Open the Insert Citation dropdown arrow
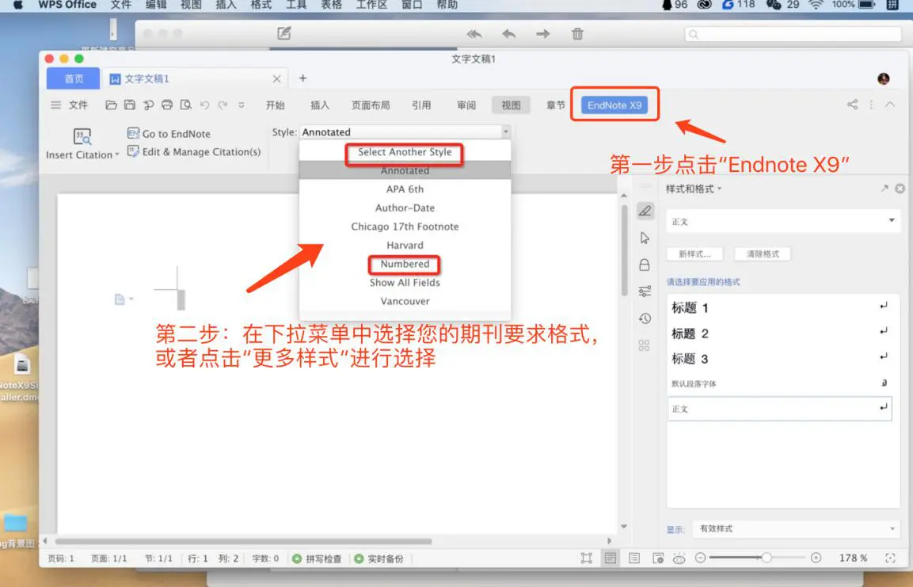 pos(117,155)
